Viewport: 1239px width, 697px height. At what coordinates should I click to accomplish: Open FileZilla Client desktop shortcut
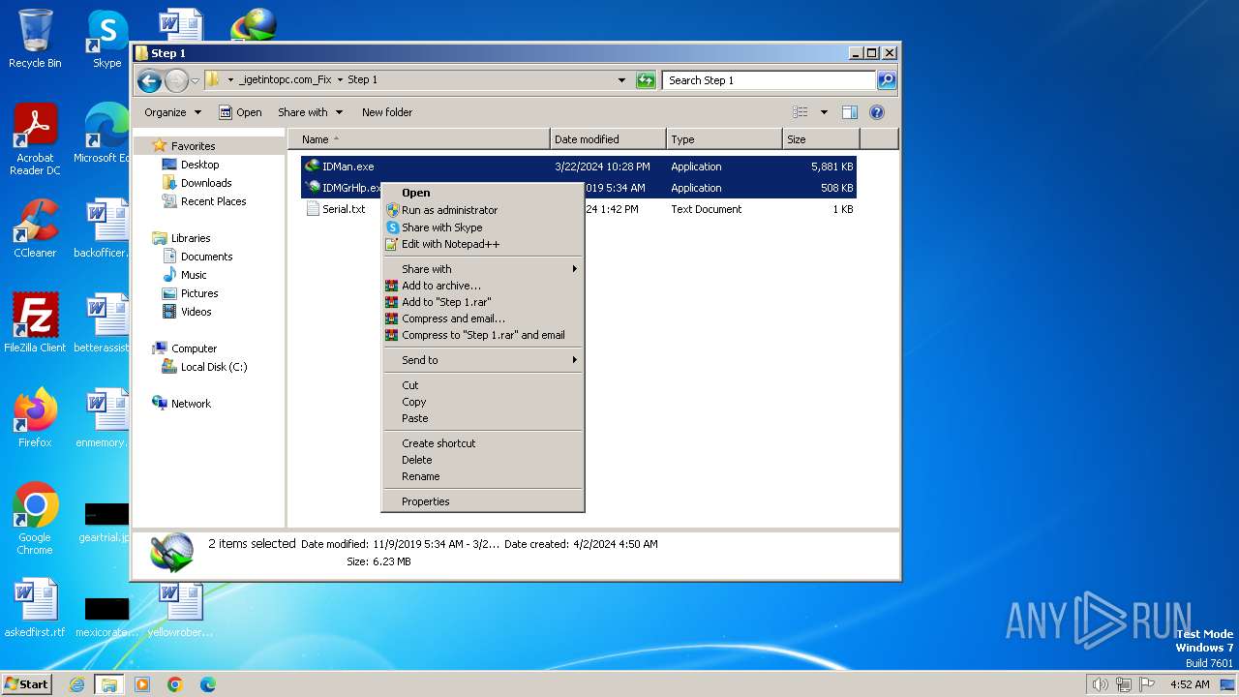(x=35, y=323)
